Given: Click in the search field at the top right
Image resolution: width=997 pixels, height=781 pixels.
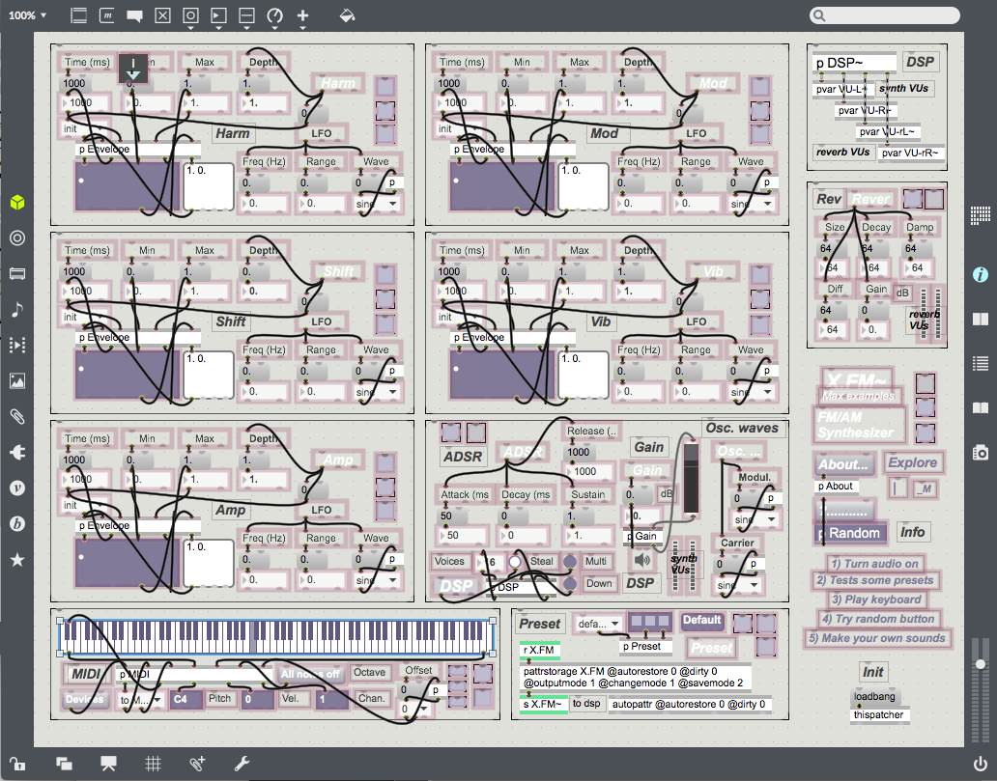Looking at the screenshot, I should 885,15.
